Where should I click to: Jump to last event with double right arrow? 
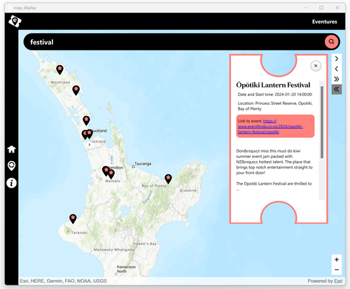337,79
